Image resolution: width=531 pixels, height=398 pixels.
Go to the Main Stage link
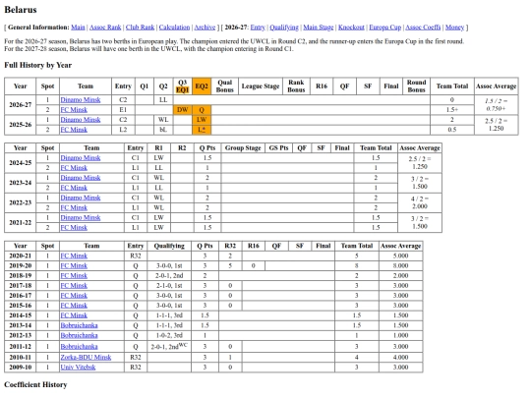tap(319, 28)
